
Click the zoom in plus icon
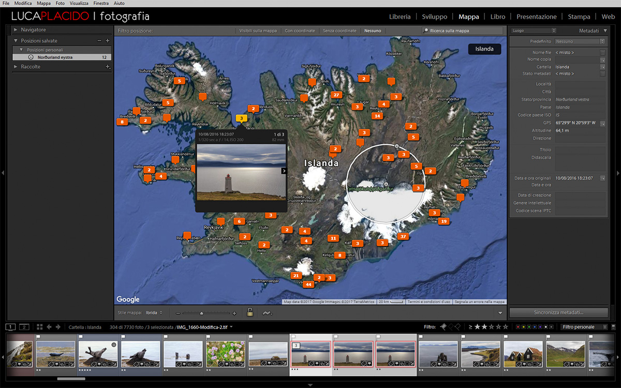tap(234, 313)
